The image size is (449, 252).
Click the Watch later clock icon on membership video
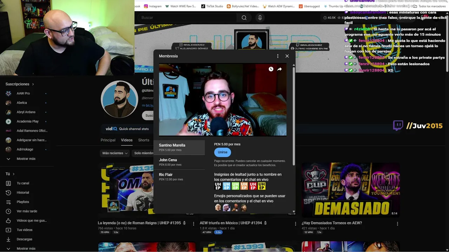(271, 69)
